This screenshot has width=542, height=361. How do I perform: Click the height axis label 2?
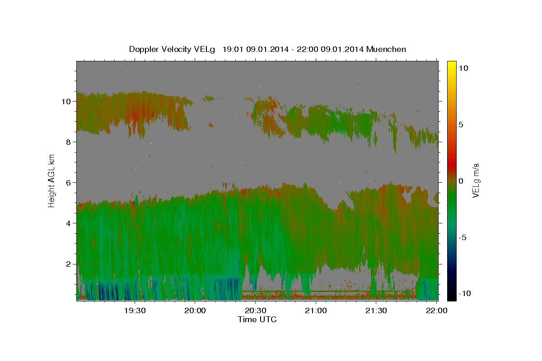point(68,264)
